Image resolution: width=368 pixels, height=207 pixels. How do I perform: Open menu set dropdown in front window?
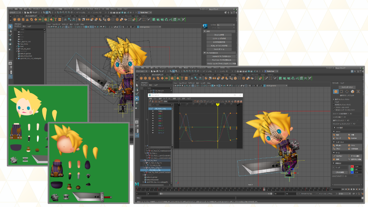pyautogui.click(x=142, y=71)
